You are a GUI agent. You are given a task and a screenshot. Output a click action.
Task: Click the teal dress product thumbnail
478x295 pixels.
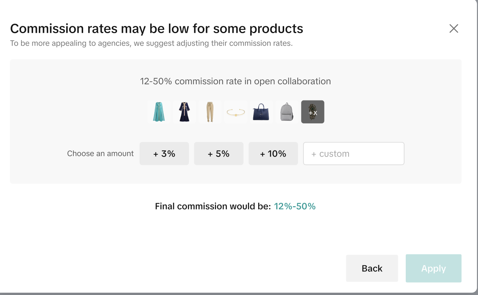point(159,112)
